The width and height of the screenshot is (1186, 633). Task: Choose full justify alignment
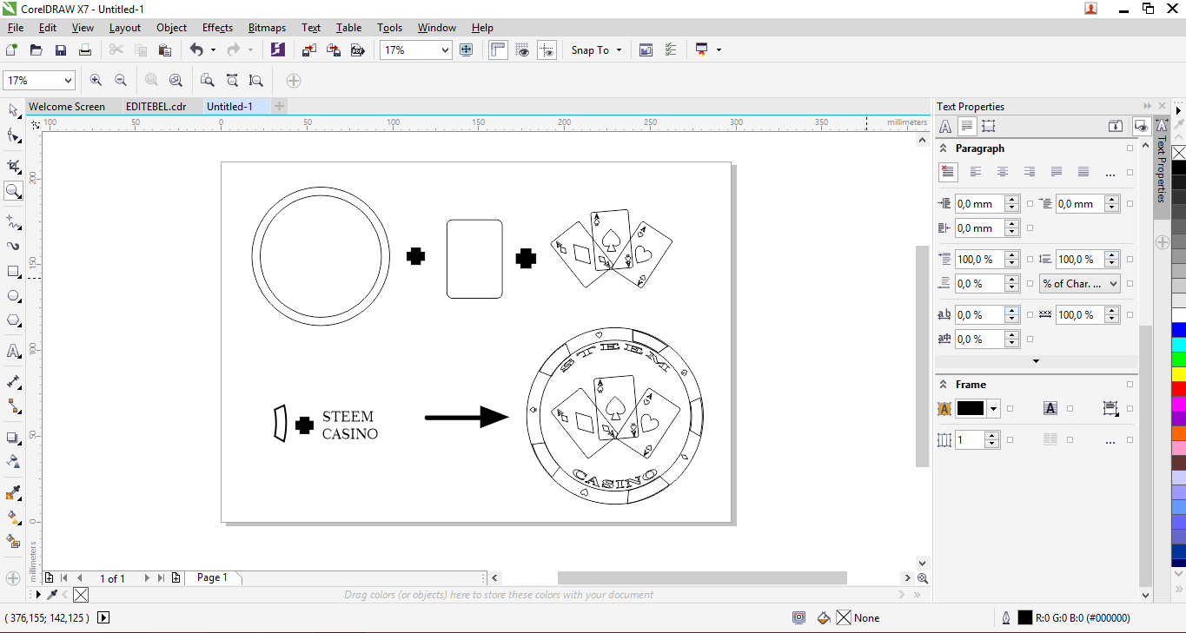pos(1057,172)
